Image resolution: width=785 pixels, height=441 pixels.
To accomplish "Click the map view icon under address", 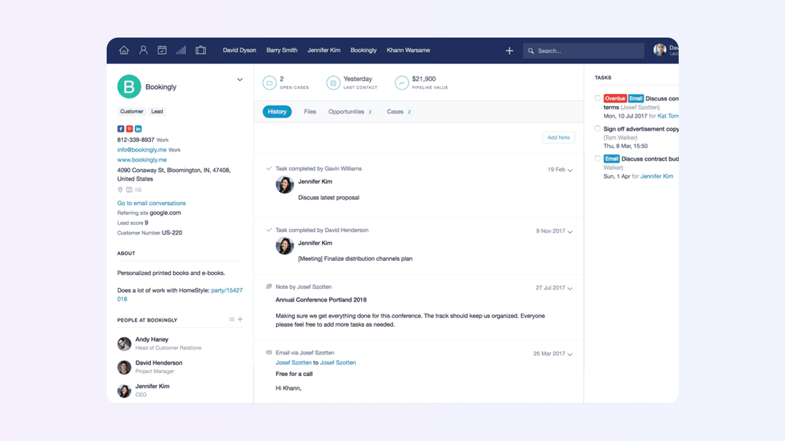I will click(x=129, y=189).
